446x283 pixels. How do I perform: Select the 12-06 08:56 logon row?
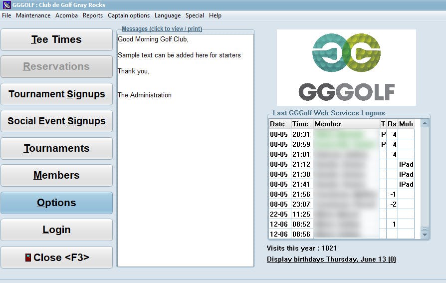tap(341, 234)
